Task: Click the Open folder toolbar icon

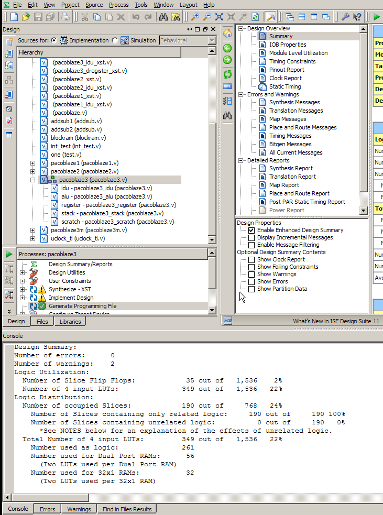Action: point(26,17)
